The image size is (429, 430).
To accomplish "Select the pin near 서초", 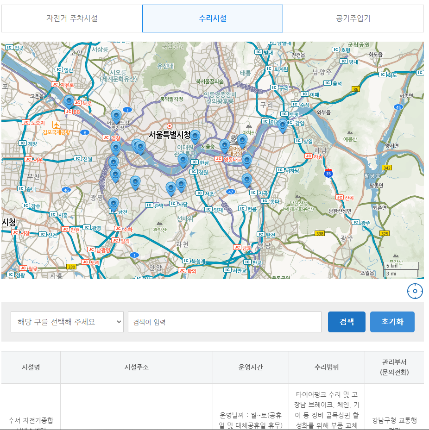I will click(181, 184).
